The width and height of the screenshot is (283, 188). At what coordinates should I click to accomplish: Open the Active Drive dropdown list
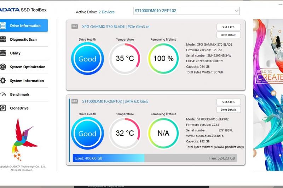[x=186, y=11]
